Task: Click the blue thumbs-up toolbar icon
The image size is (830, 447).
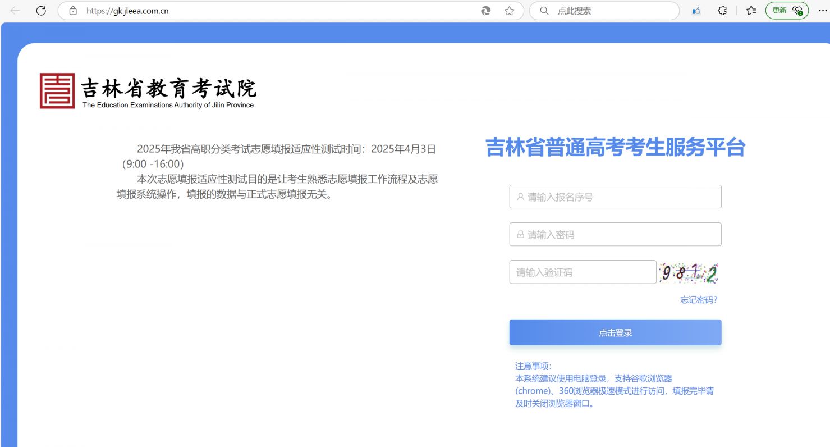Action: click(x=696, y=11)
